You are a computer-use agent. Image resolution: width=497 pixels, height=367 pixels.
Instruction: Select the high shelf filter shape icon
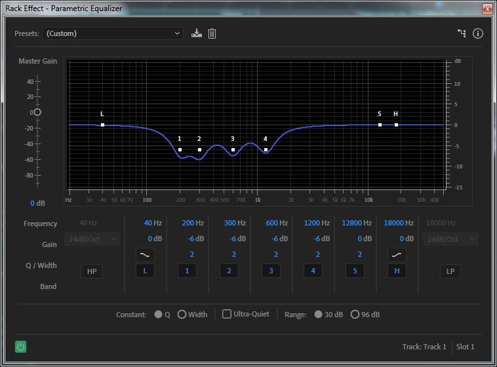[397, 255]
